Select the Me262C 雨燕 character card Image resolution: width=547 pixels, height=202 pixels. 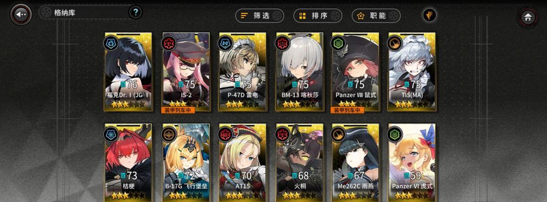[356, 163]
